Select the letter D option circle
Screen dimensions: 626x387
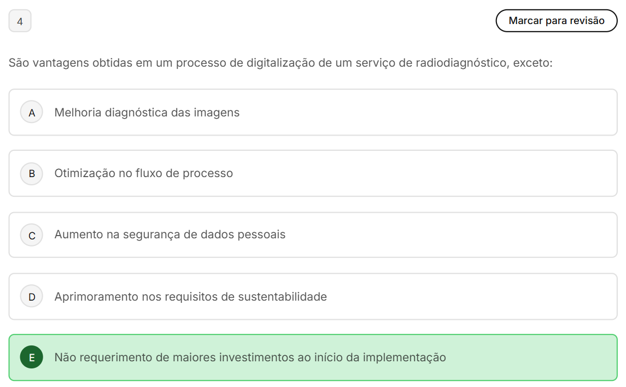[32, 297]
